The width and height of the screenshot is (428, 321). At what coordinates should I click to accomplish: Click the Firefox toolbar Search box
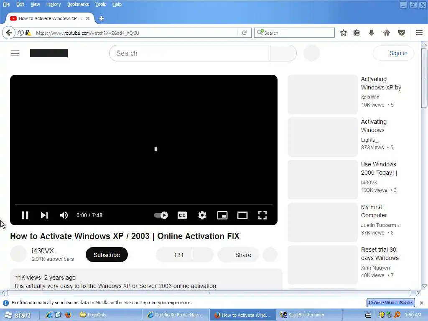[294, 33]
